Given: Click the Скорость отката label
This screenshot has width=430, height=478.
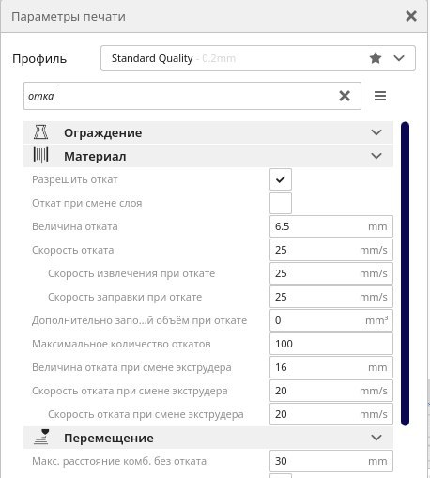Looking at the screenshot, I should tap(73, 250).
